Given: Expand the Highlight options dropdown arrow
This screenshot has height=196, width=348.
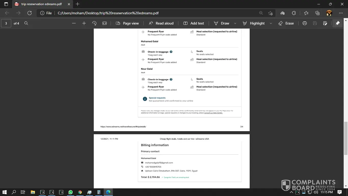Looking at the screenshot, I should click(271, 23).
